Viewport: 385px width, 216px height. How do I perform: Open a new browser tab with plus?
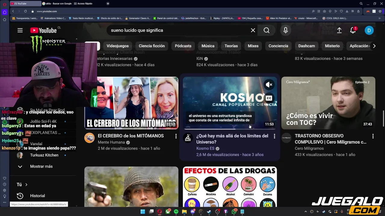coord(108,4)
